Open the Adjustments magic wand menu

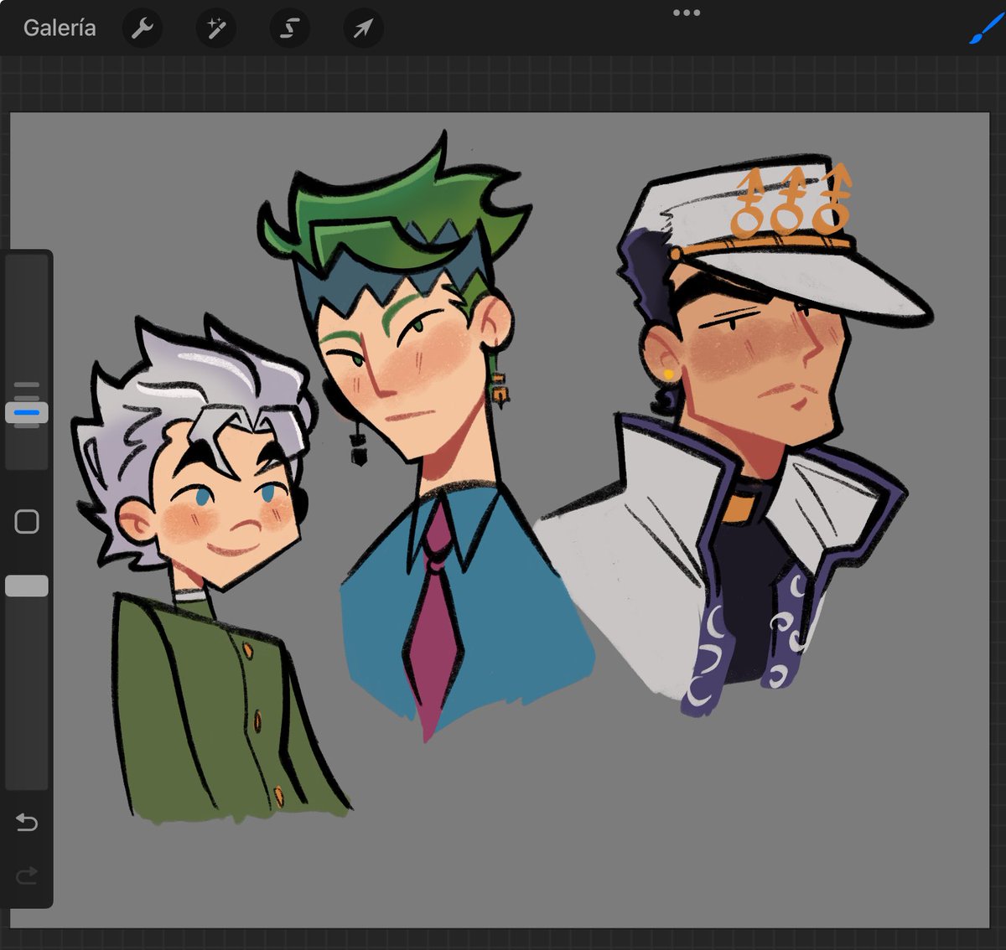point(215,28)
